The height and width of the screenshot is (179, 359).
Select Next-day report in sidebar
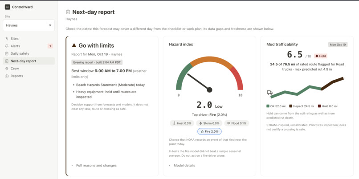point(29,61)
